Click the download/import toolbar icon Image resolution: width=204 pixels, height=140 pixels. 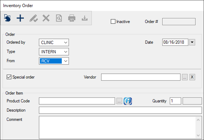tap(85, 18)
